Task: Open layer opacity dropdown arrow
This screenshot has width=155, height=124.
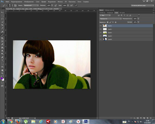Action: tap(138, 19)
